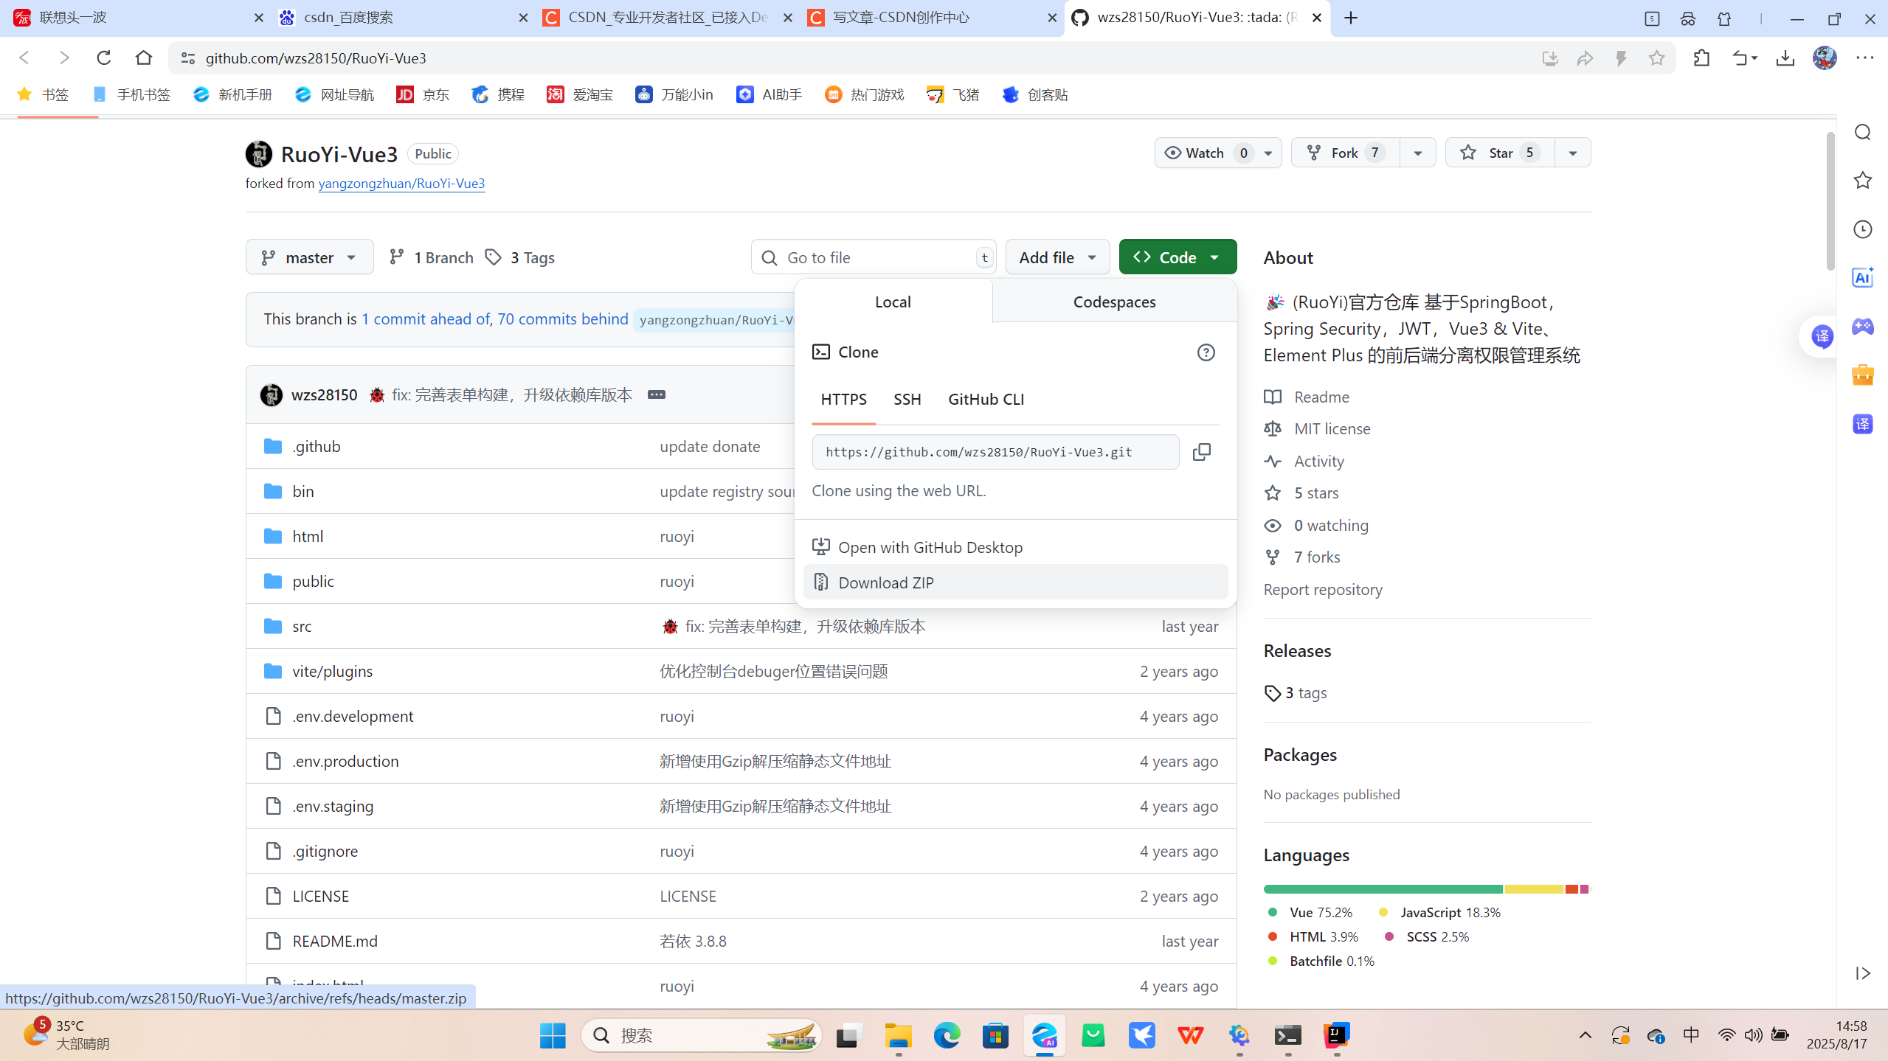Open Windows Start menu

click(x=553, y=1035)
